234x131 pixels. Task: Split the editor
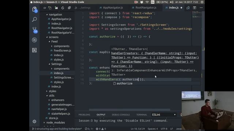click(195, 8)
